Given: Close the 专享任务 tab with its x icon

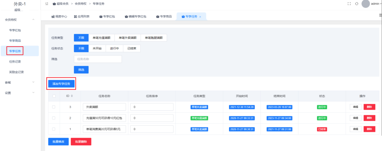Looking at the screenshot, I should 200,17.
